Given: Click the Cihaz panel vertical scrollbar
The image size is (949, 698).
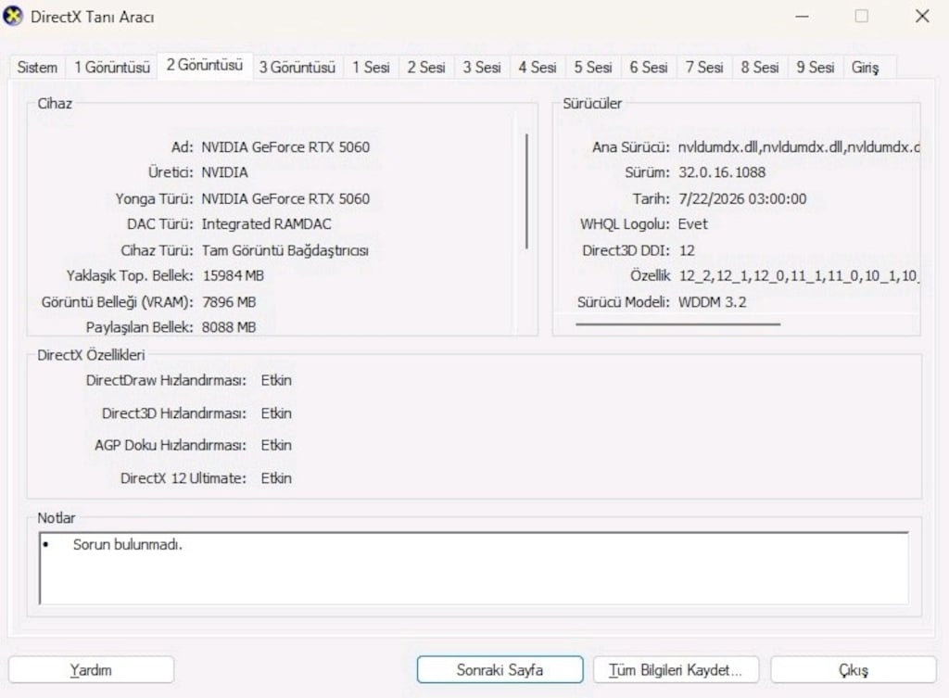Looking at the screenshot, I should pos(526,191).
